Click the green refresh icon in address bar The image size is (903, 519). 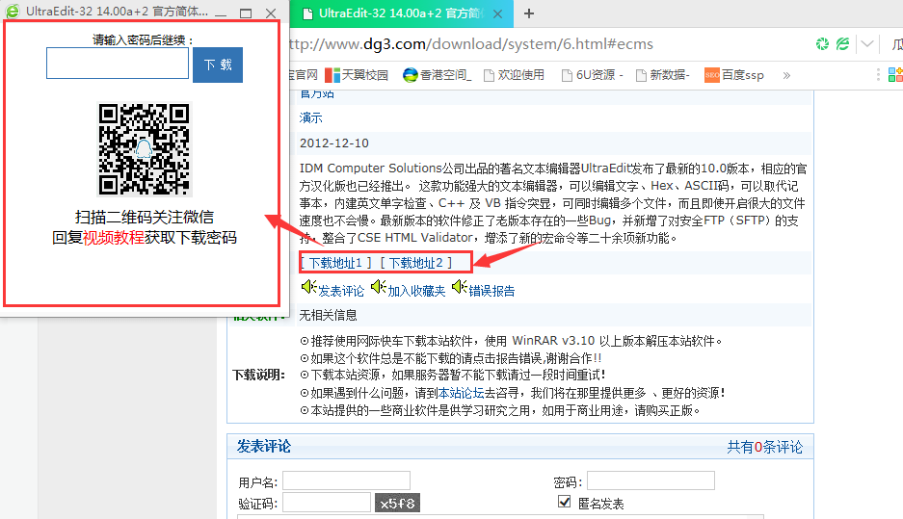pyautogui.click(x=822, y=43)
